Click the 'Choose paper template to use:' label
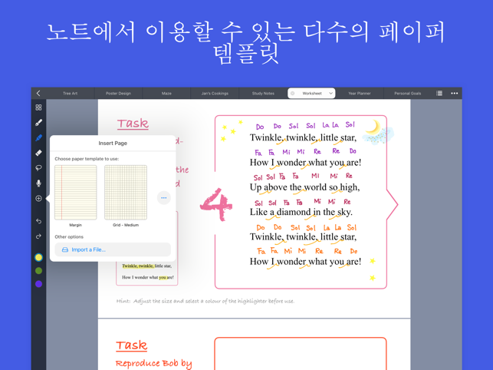The image size is (493, 370). pos(87,159)
